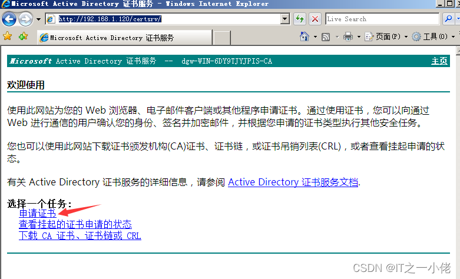
Task: Click the Refresh page icon
Action: point(300,19)
